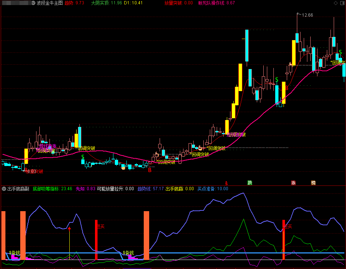346x269 pixels.
Task: Click the 趋势线: 57.17 value
Action: pyautogui.click(x=151, y=189)
